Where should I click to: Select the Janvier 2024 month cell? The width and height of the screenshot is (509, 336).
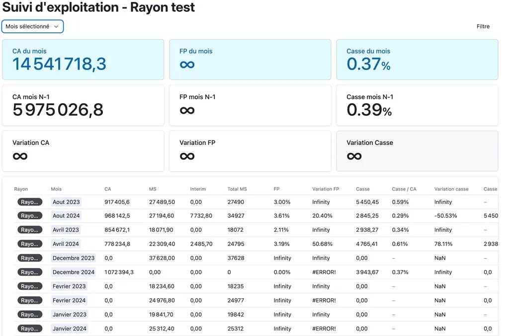click(x=70, y=329)
